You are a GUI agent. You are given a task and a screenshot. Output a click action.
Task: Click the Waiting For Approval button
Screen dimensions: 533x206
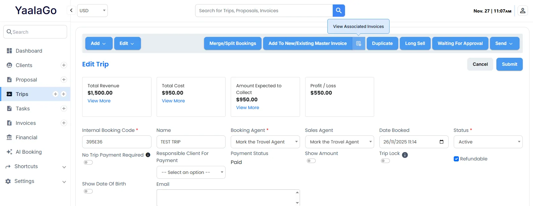(460, 43)
